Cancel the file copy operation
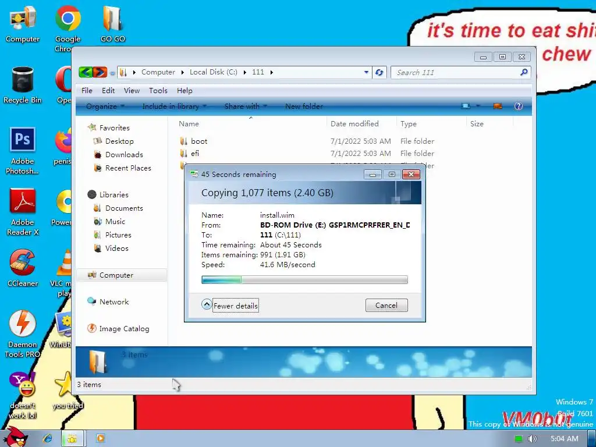This screenshot has width=596, height=447. pyautogui.click(x=386, y=305)
